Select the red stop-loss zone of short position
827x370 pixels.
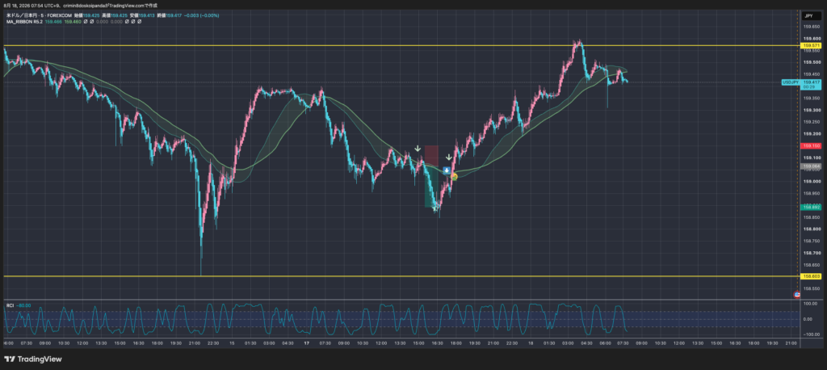(x=431, y=156)
